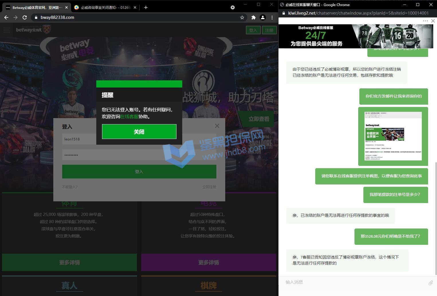The height and width of the screenshot is (296, 437).
Task: Open the email screenshot thumbnail in chat
Action: (393, 136)
